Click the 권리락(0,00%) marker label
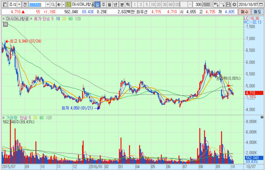The height and width of the screenshot is (170, 265). (228, 78)
